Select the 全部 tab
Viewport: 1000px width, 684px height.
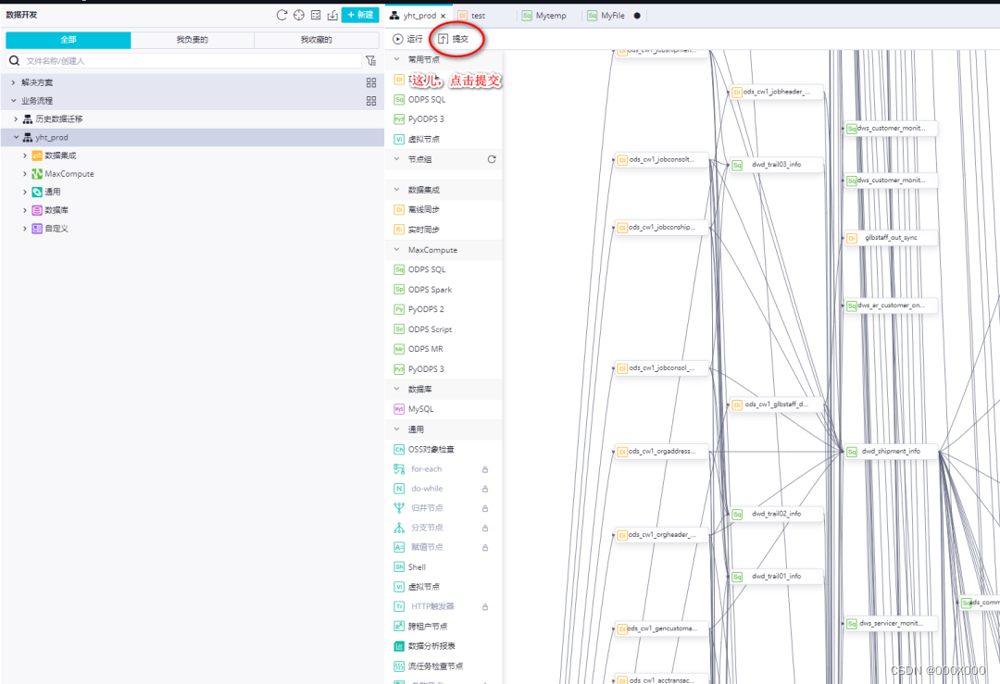click(x=69, y=40)
